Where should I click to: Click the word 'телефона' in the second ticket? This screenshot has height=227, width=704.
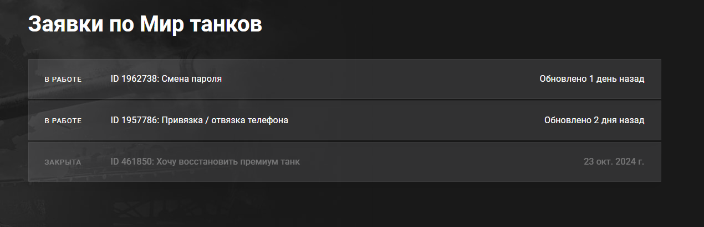[x=269, y=120]
